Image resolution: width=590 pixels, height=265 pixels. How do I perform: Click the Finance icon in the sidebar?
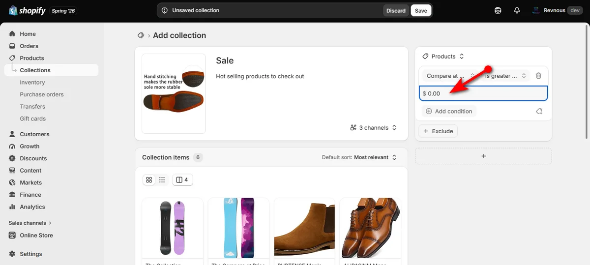[x=12, y=195]
